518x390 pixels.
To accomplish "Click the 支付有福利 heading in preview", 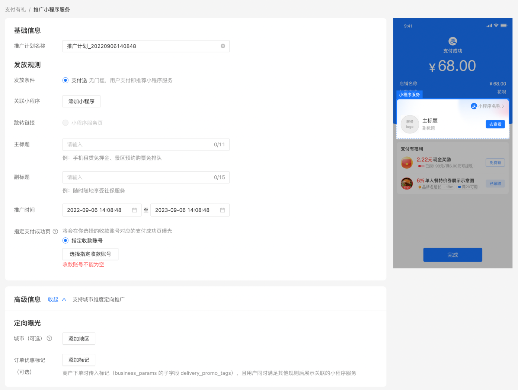I will coord(412,149).
